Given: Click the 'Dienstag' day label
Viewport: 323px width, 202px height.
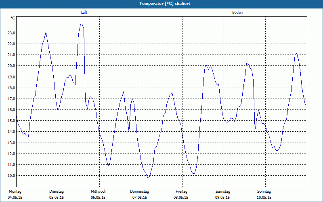Looking at the screenshot, I should pos(57,191).
